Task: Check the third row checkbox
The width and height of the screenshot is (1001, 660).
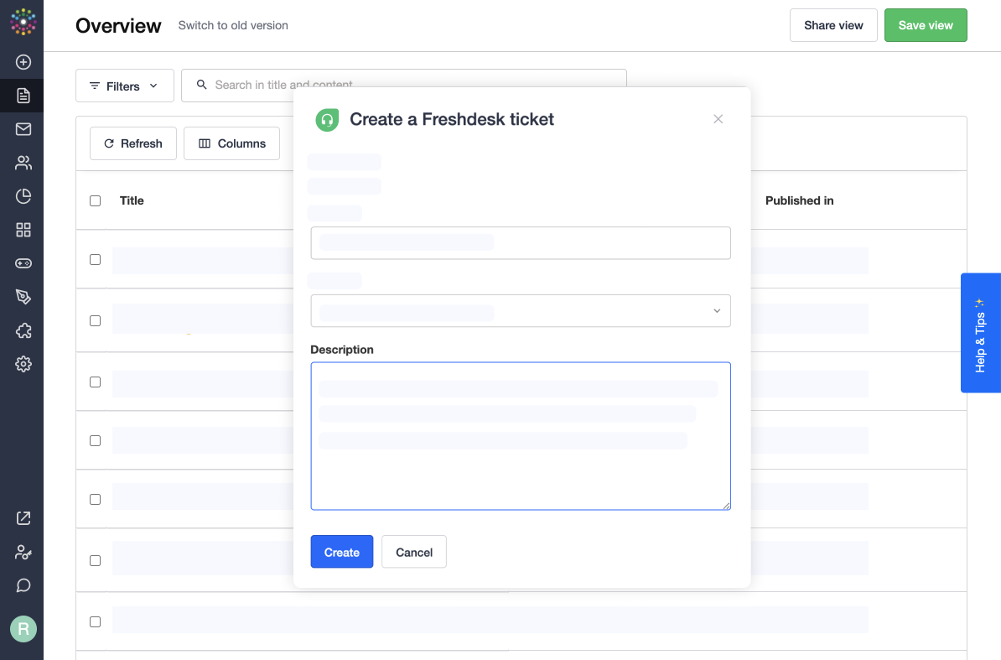Action: click(95, 382)
